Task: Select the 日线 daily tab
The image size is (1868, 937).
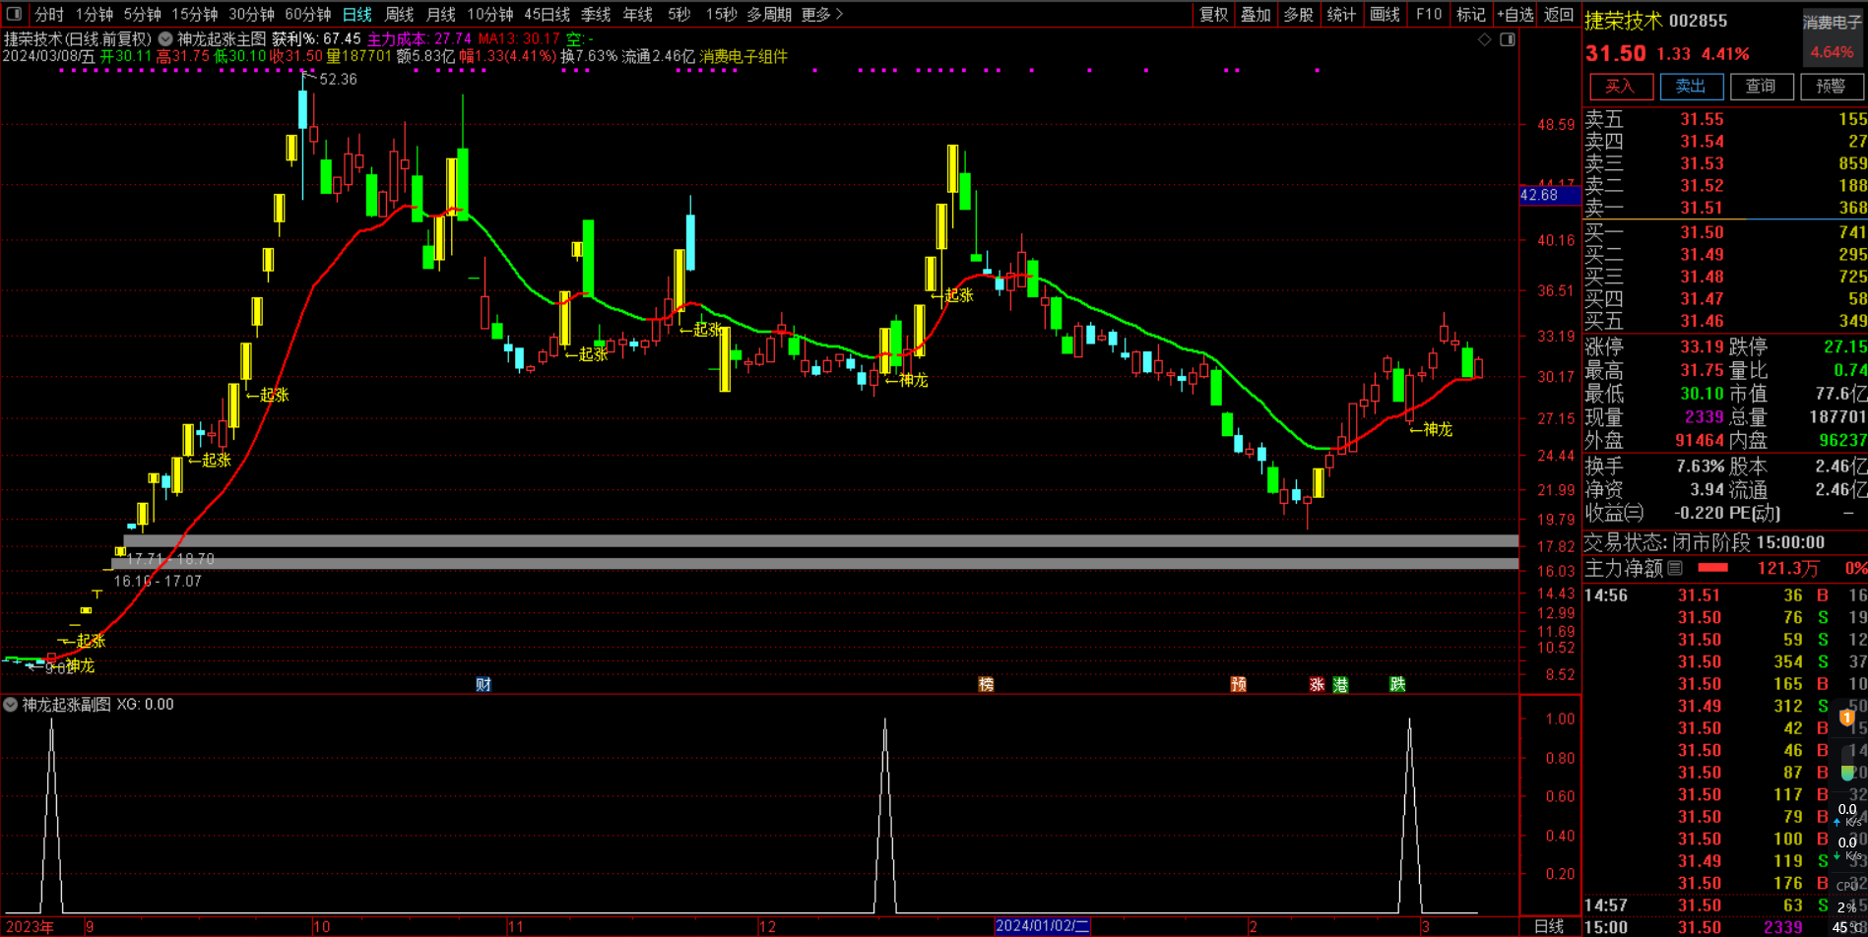Action: [x=357, y=14]
